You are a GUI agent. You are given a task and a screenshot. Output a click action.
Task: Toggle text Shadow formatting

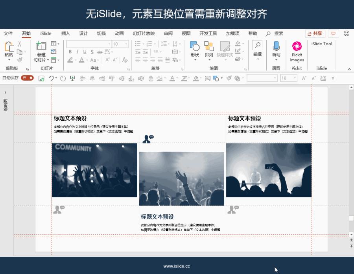(92, 52)
